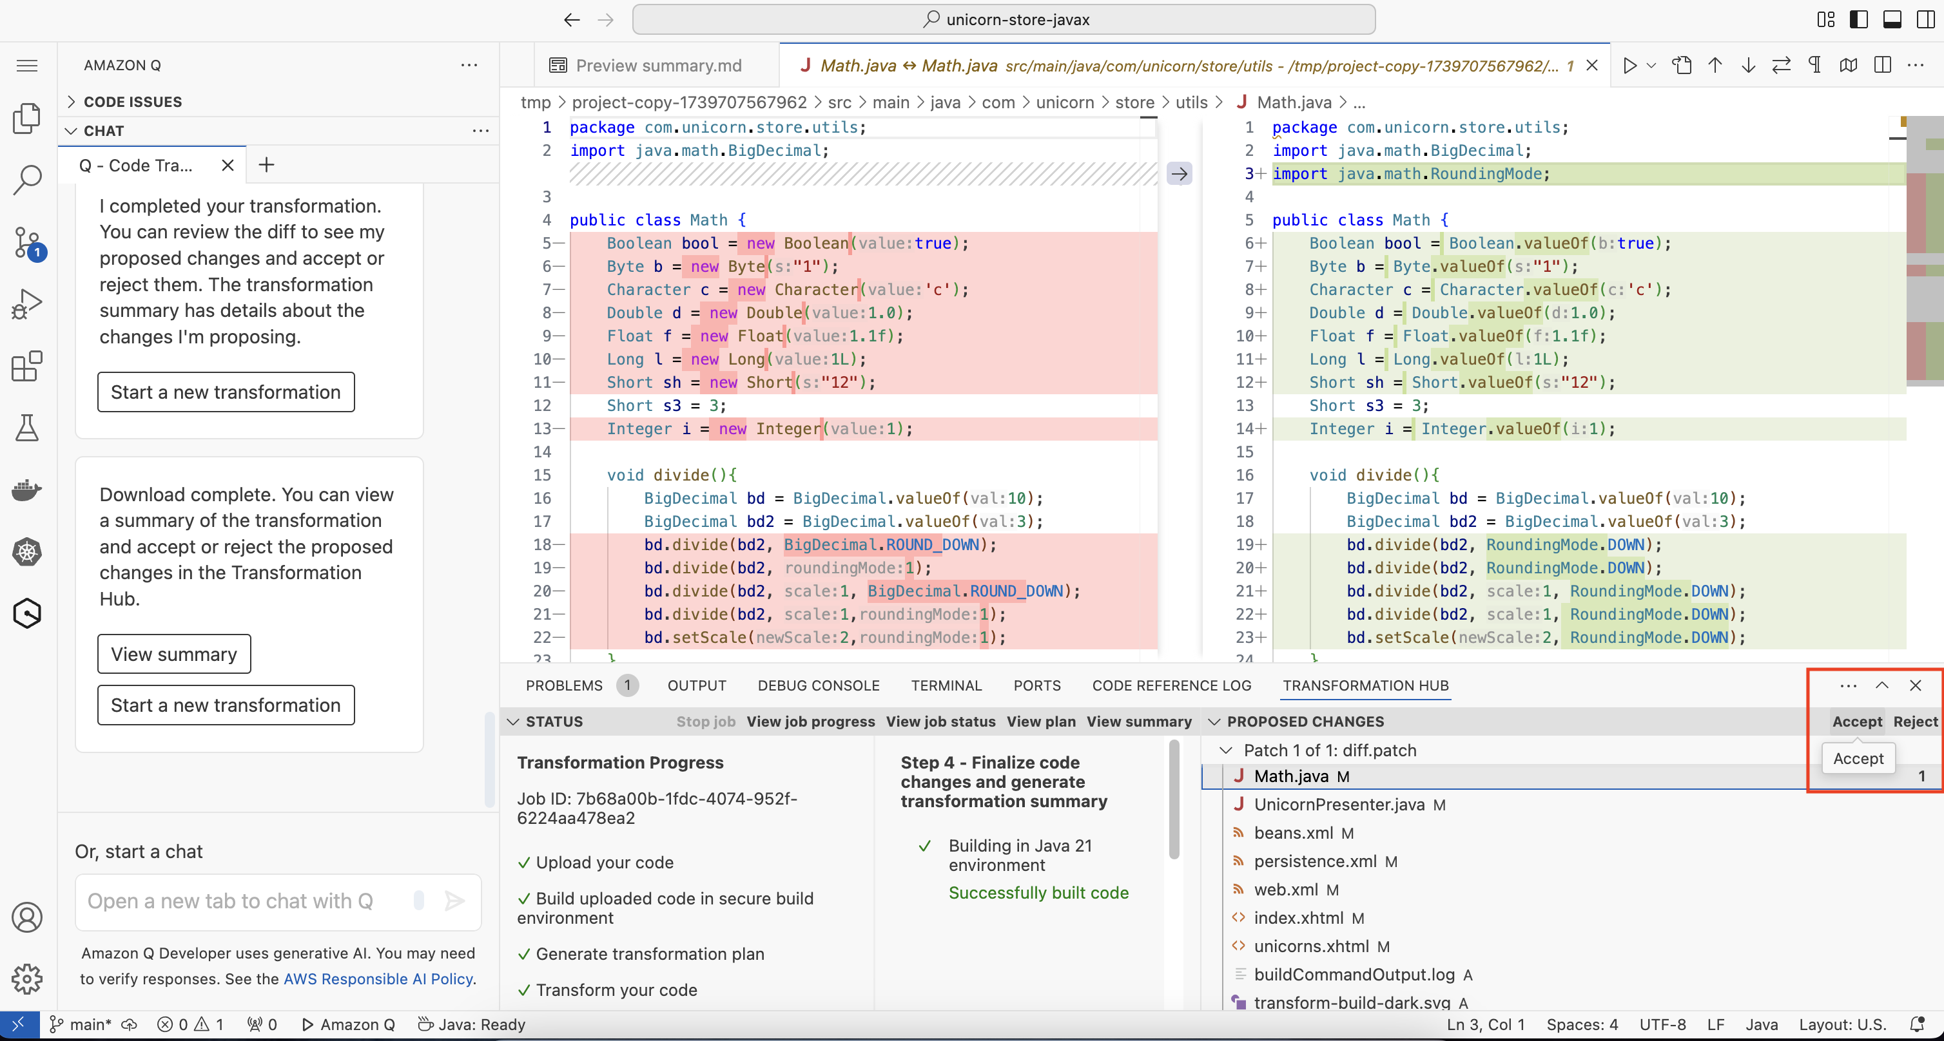Open the Source Control sidebar icon
The width and height of the screenshot is (1944, 1041).
[x=27, y=242]
